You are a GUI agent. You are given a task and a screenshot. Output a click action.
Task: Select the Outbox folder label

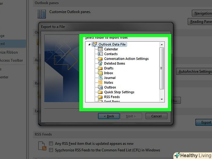[x=110, y=87]
